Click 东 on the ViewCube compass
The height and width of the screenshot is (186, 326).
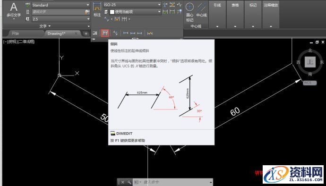coord(322,62)
